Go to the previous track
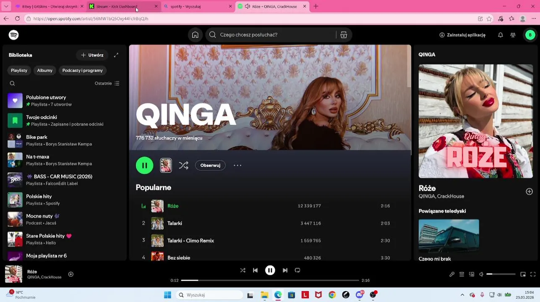The width and height of the screenshot is (540, 302). pos(255,270)
